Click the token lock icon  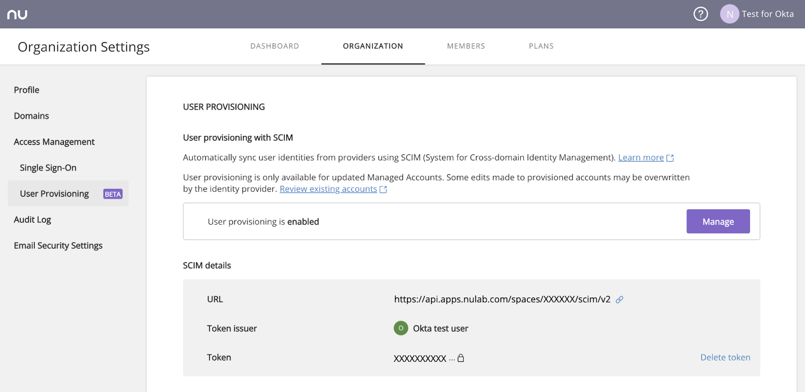click(460, 358)
